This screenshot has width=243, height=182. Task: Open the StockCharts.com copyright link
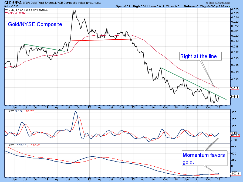tap(218, 3)
